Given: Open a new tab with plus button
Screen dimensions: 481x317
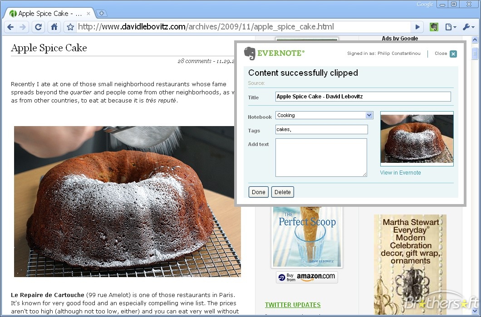Looking at the screenshot, I should 102,14.
